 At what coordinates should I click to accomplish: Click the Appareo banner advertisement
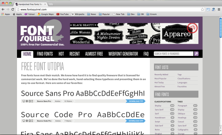tap(134, 33)
